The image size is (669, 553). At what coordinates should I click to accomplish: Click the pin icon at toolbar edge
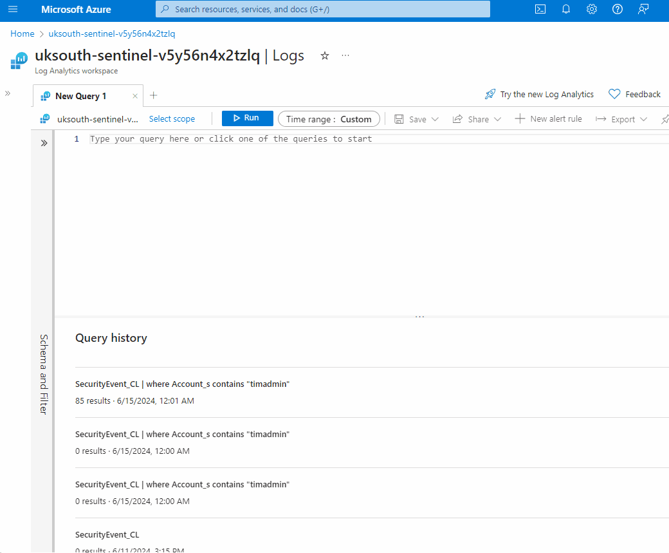665,119
